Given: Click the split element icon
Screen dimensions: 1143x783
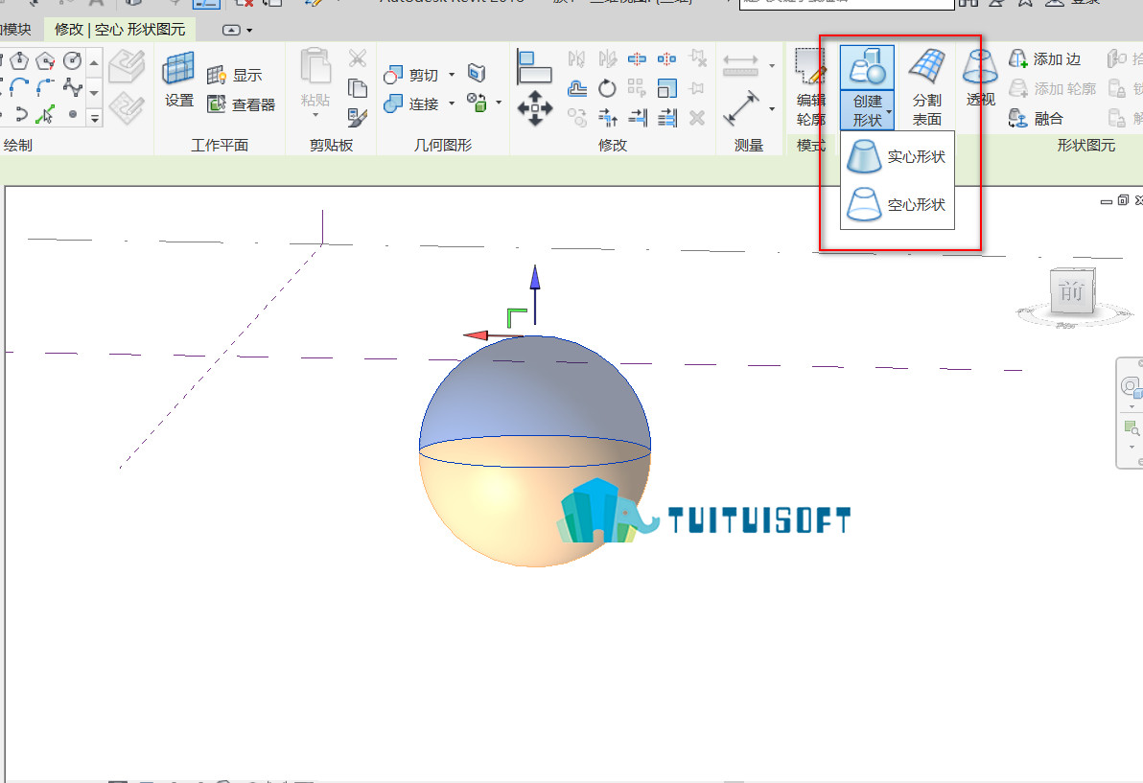Looking at the screenshot, I should (x=637, y=58).
